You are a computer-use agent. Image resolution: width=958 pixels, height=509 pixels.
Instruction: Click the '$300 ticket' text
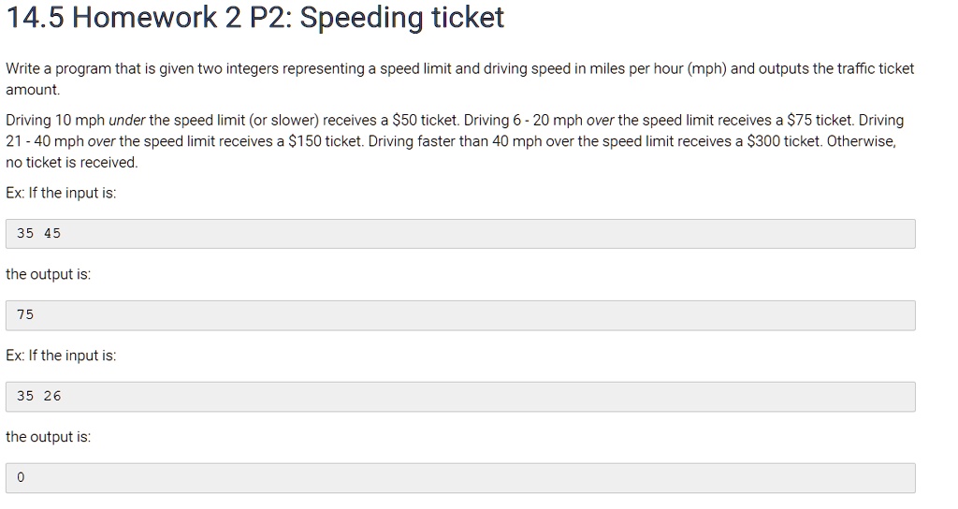(x=785, y=141)
